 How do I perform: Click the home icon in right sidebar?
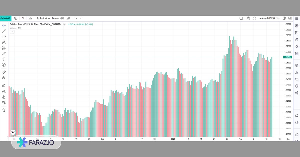click(297, 135)
